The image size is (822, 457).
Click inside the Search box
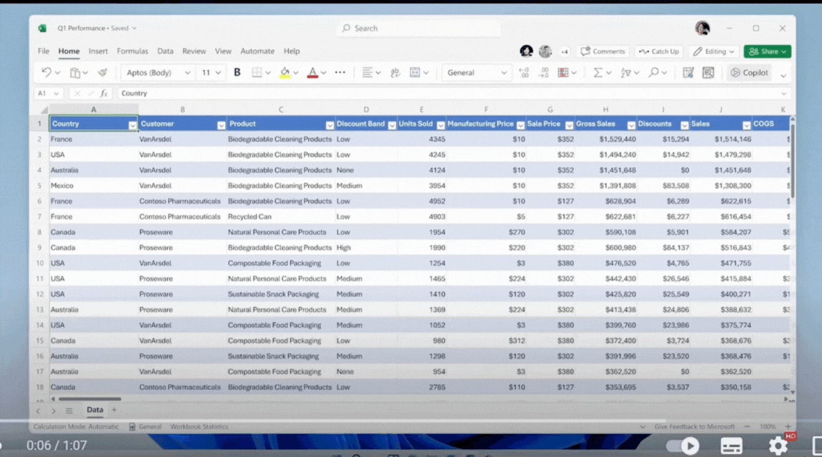419,28
